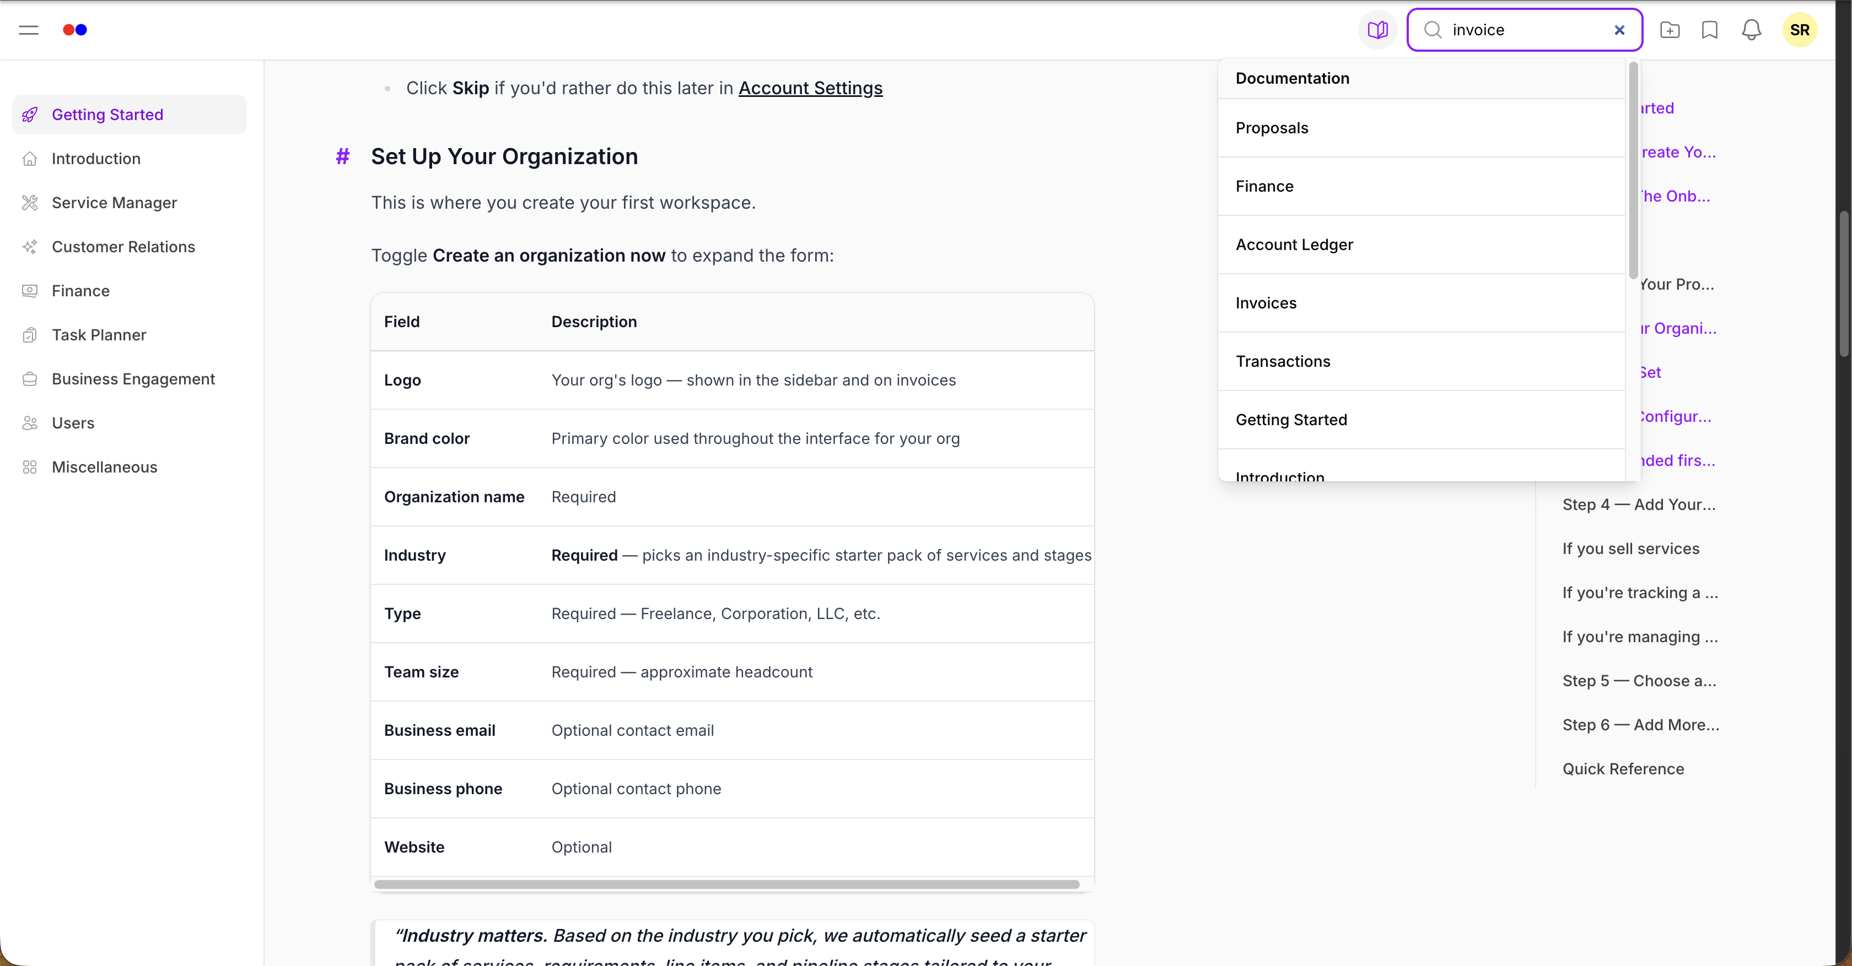Jump to If you sell services outline entry
The image size is (1852, 966).
coord(1630,549)
